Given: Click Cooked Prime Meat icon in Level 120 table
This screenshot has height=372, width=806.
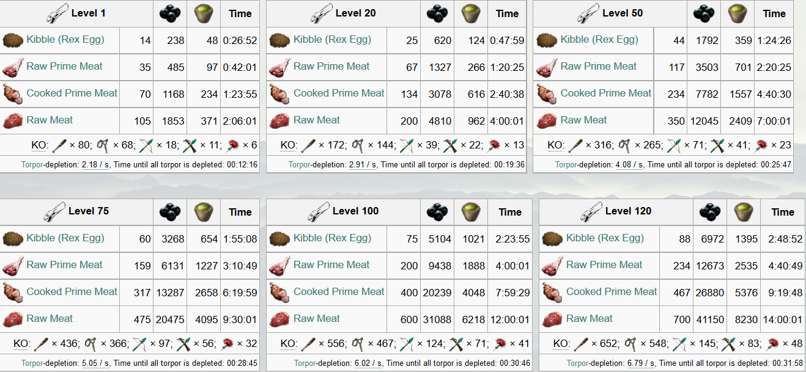Looking at the screenshot, I should point(553,292).
